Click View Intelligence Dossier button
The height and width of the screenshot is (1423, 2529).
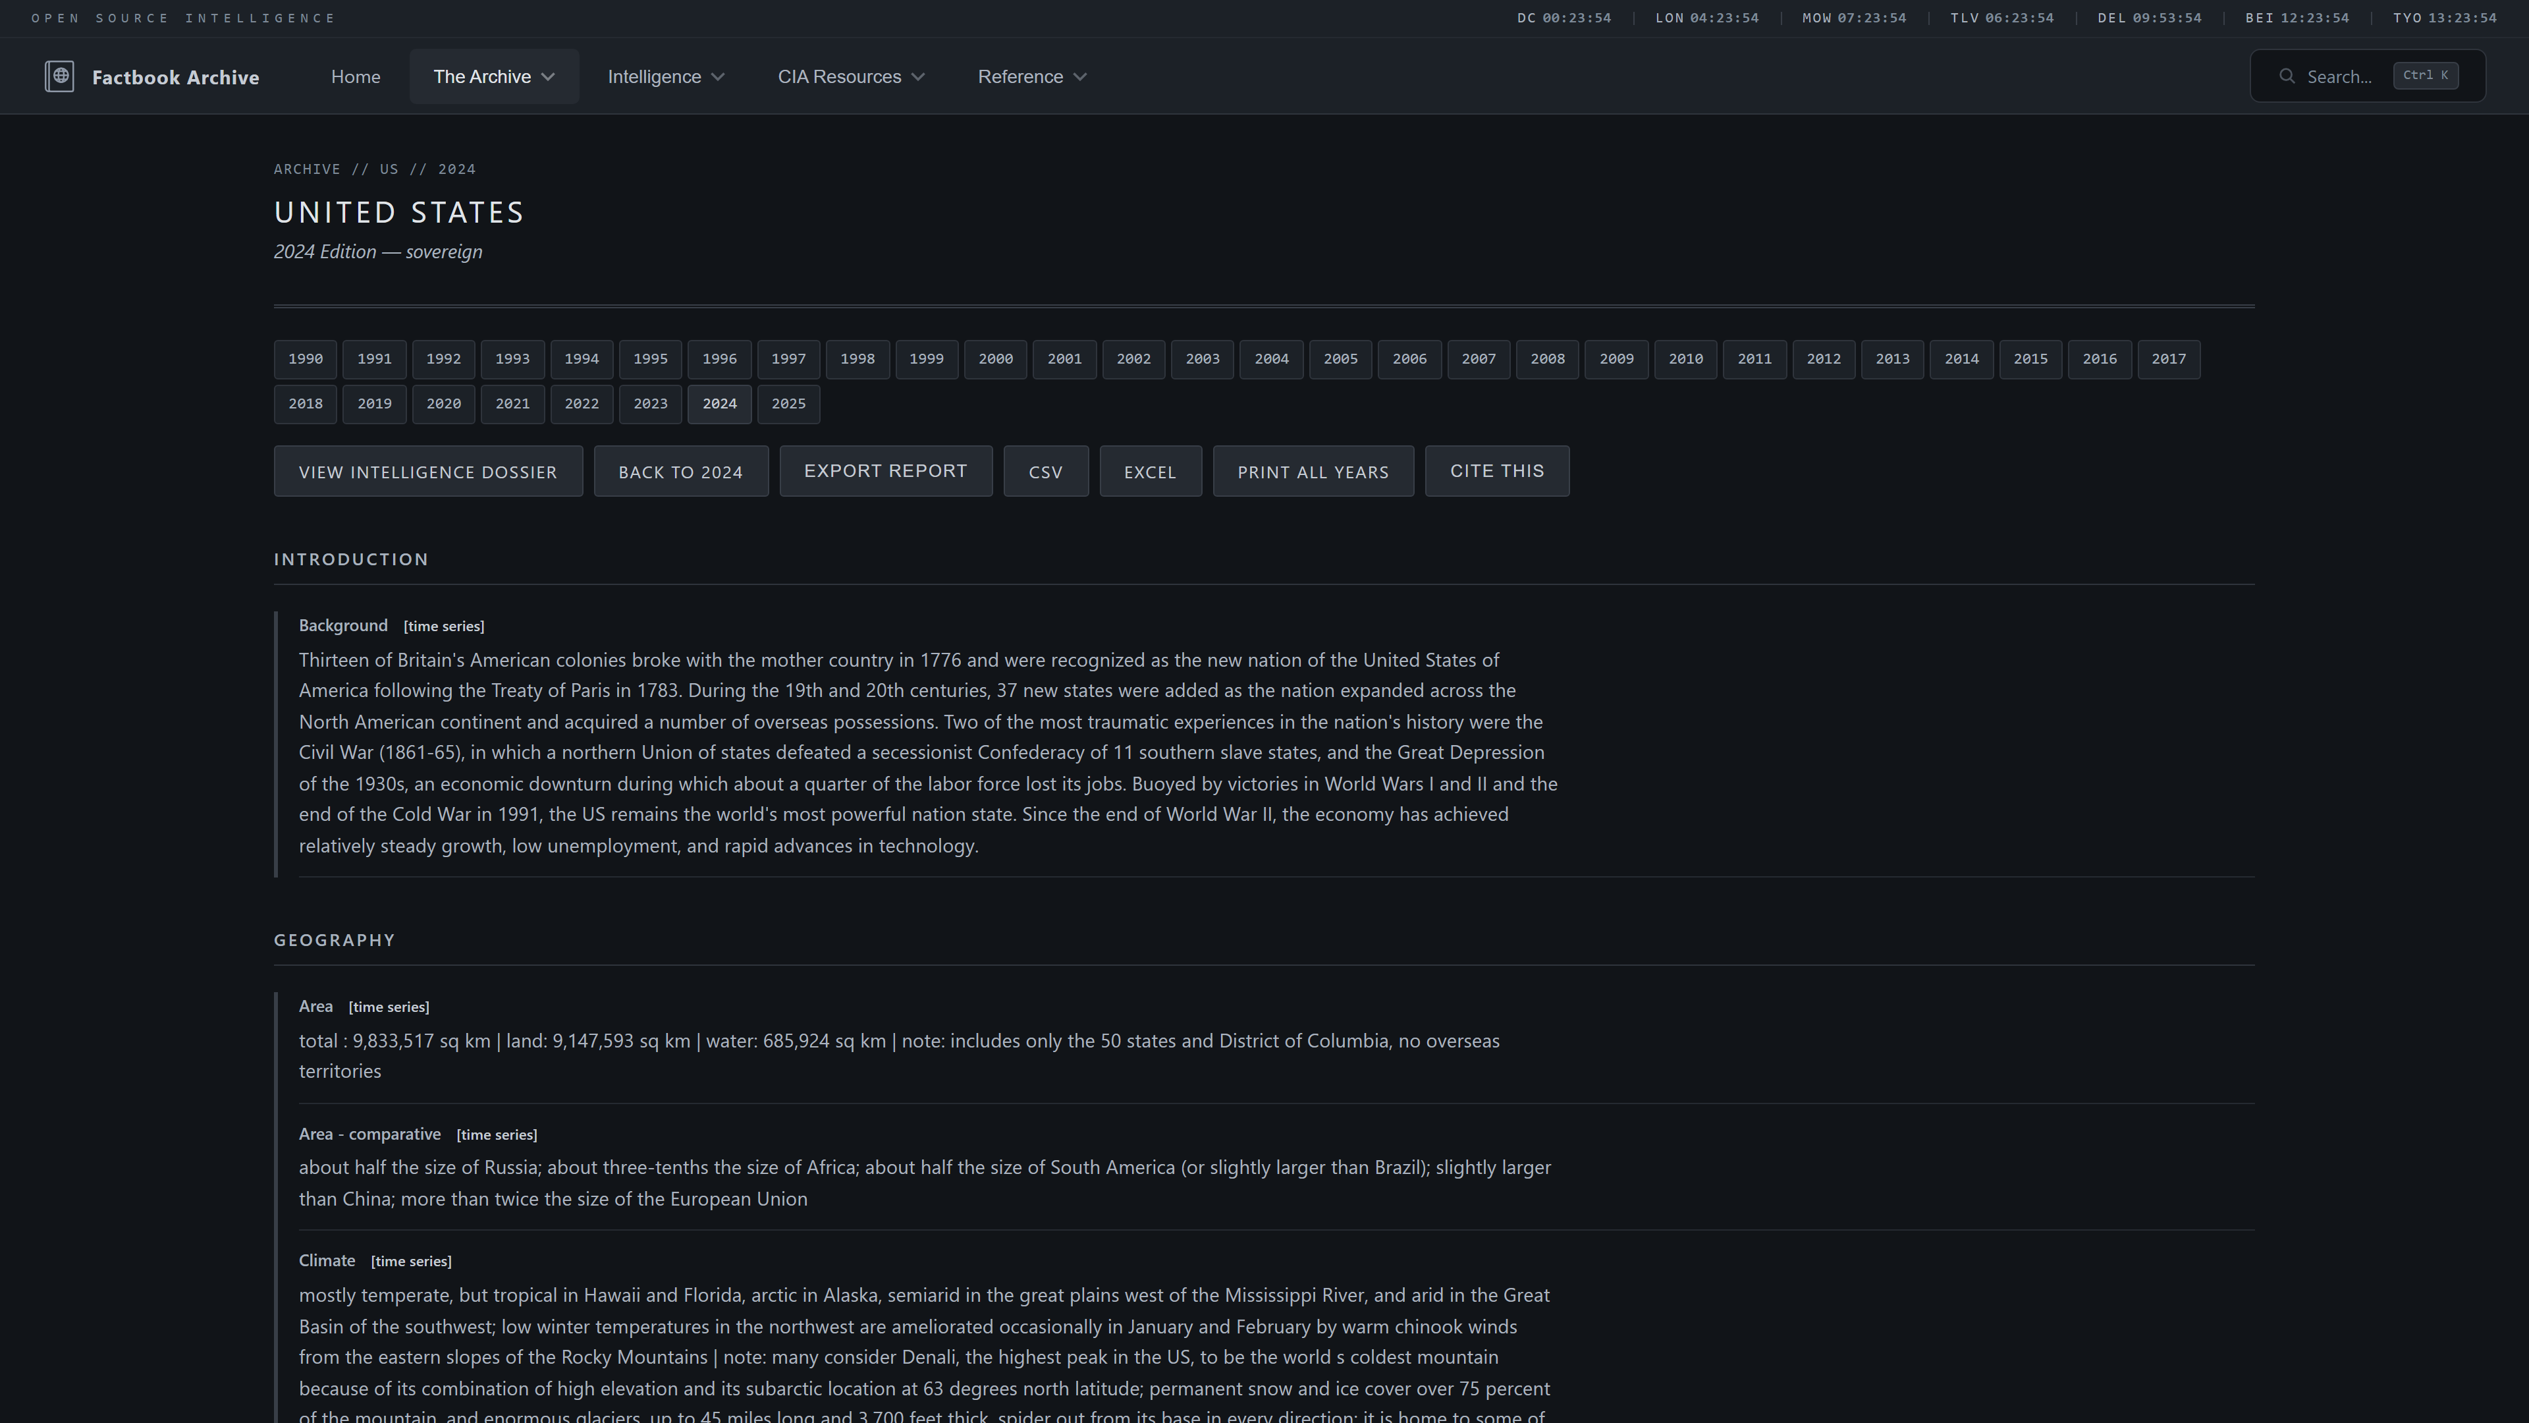[x=428, y=472]
